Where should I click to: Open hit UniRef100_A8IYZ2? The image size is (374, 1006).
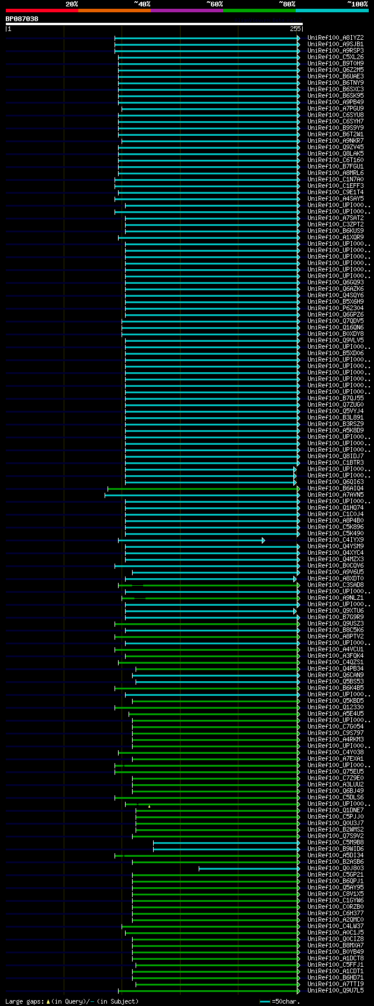pyautogui.click(x=335, y=38)
